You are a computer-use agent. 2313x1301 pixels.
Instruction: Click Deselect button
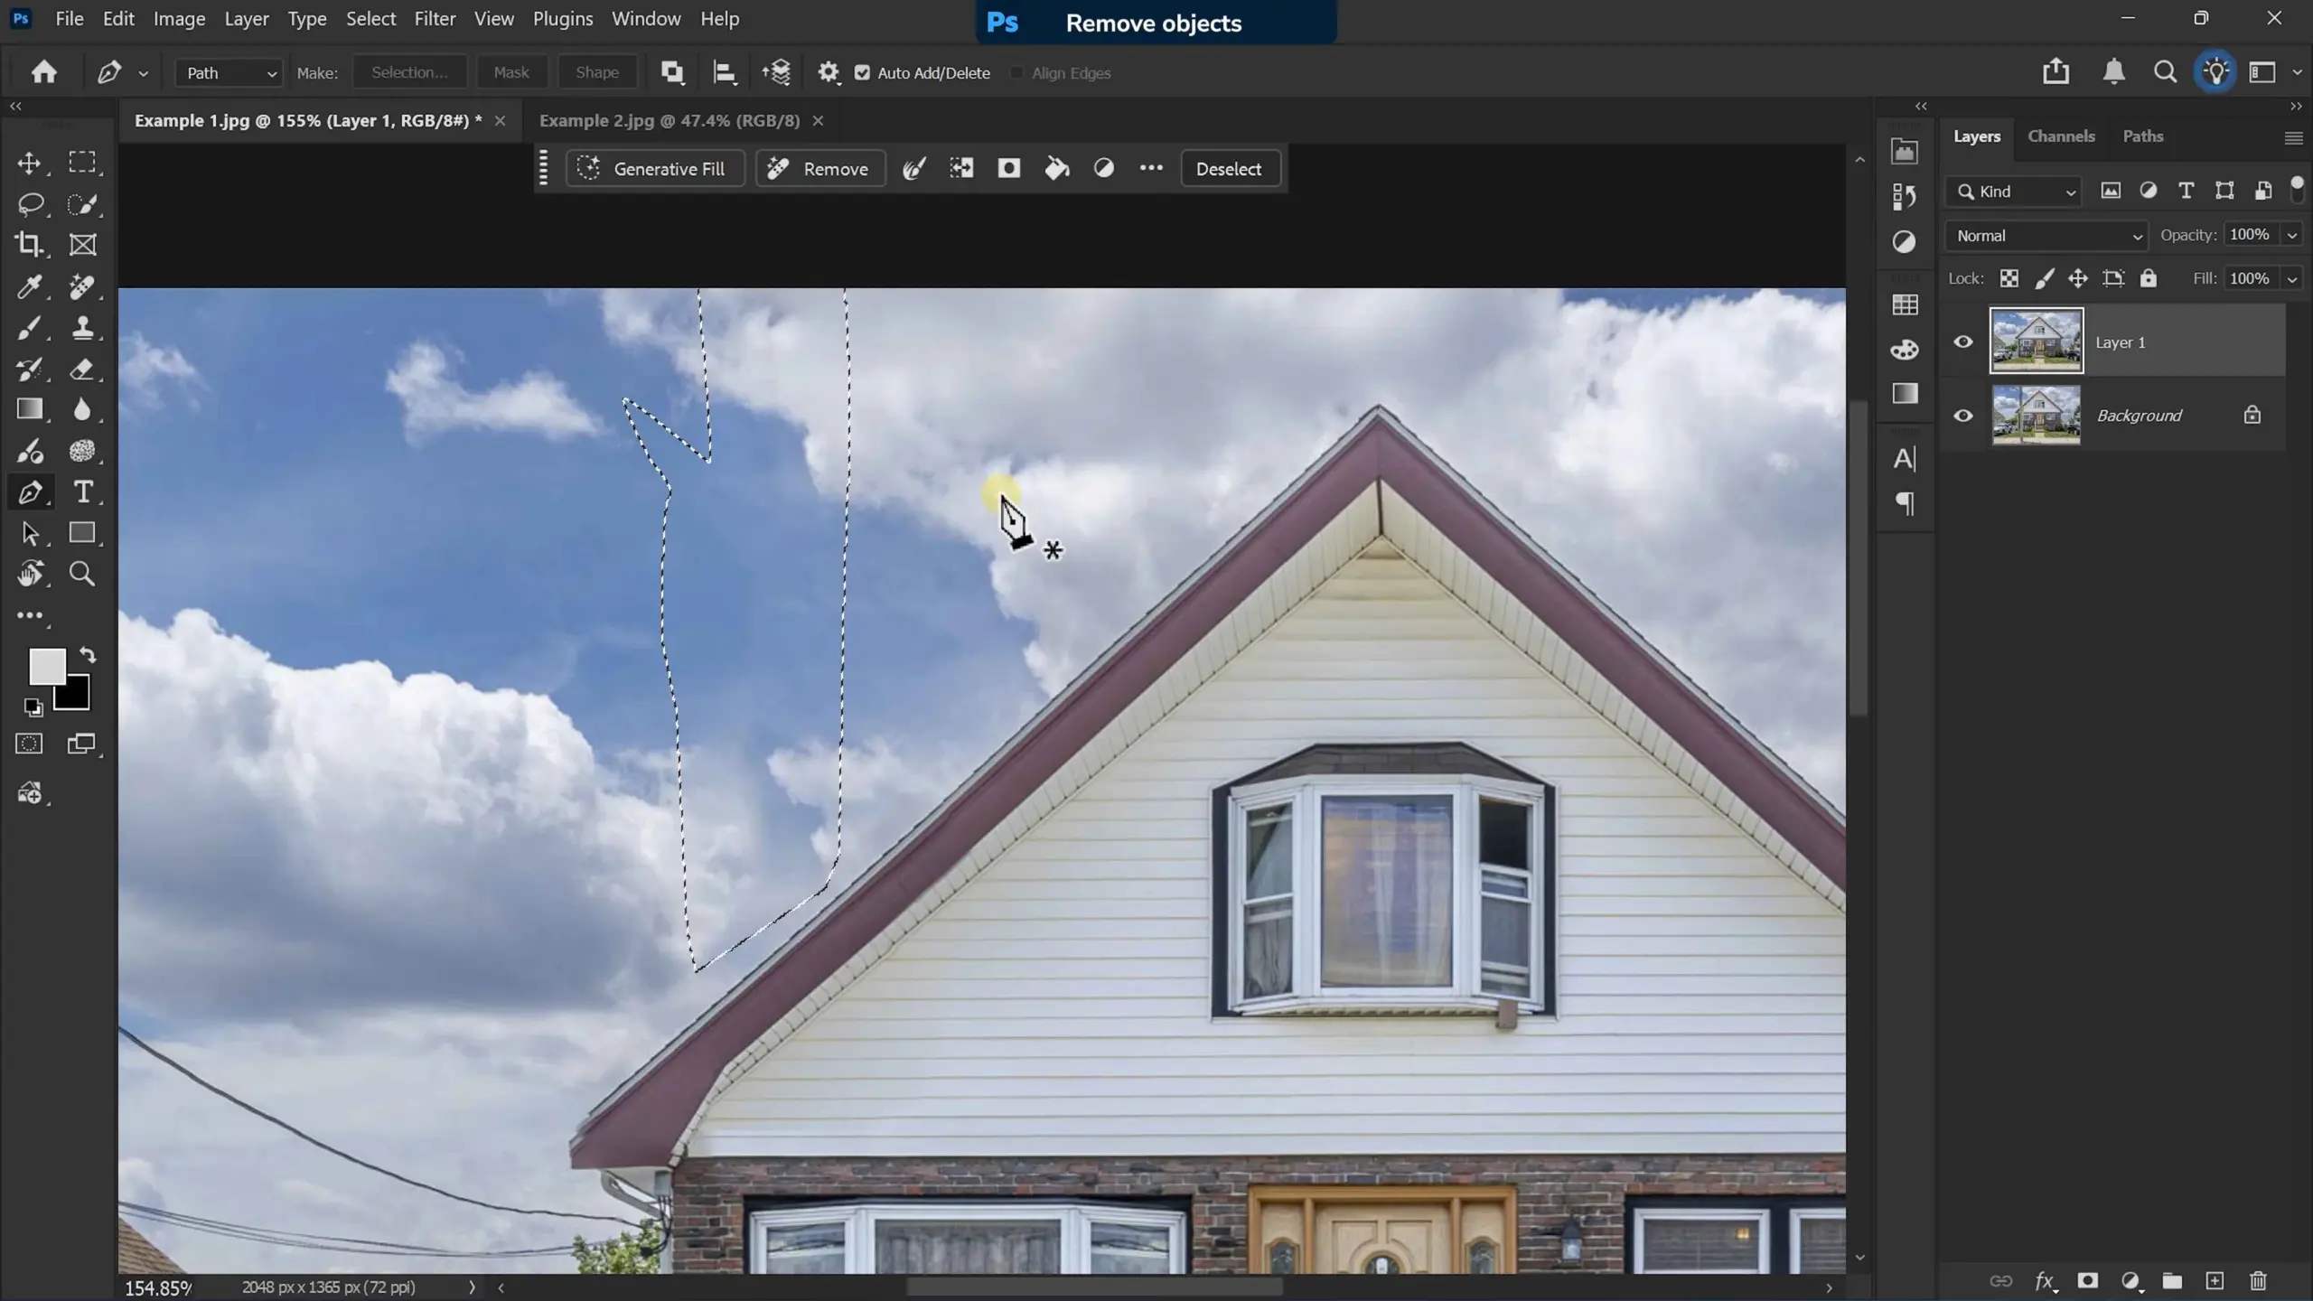pos(1230,169)
